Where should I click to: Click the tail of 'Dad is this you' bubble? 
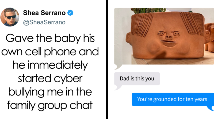click(118, 88)
